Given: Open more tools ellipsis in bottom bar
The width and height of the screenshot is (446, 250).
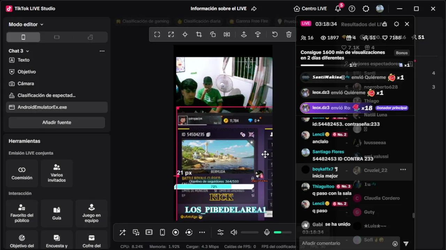Looking at the screenshot, I should 202,232.
